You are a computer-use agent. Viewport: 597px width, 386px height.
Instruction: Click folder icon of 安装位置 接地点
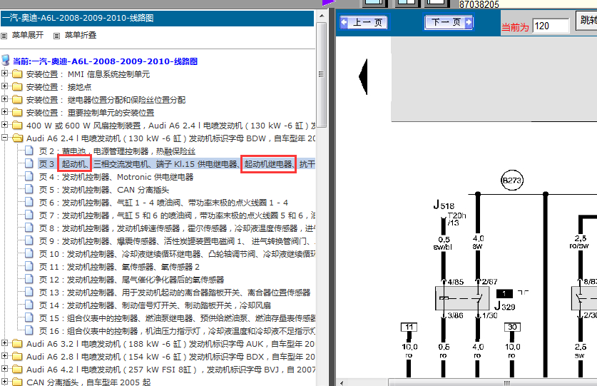pyautogui.click(x=17, y=86)
